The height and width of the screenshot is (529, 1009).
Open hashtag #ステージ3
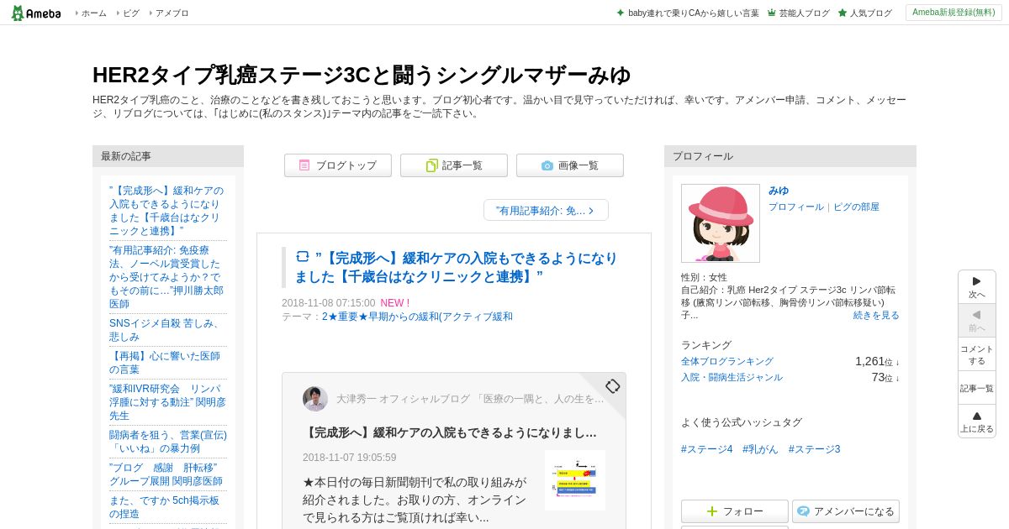pos(814,449)
